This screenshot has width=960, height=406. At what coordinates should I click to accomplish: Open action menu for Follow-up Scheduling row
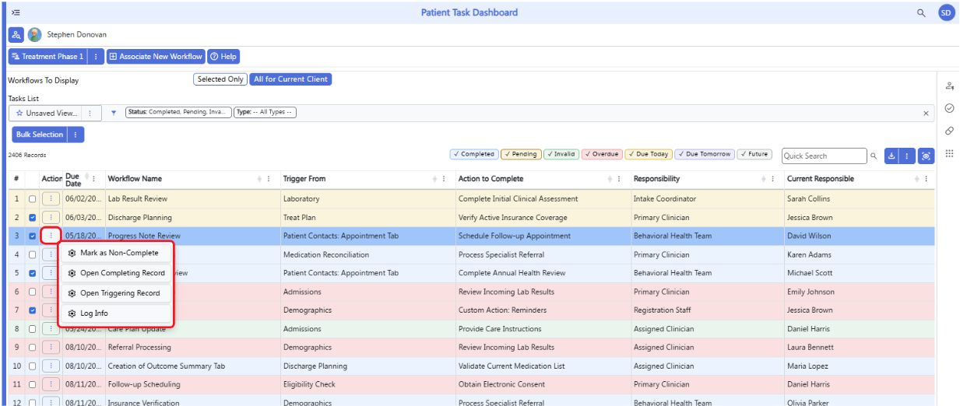point(51,384)
